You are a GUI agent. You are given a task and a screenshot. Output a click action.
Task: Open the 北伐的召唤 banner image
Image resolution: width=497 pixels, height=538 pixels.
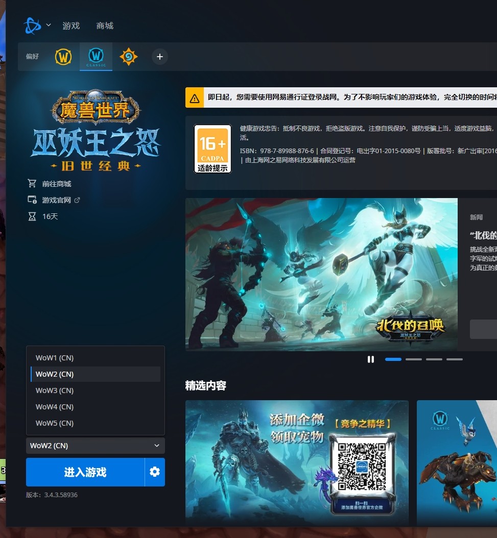321,274
